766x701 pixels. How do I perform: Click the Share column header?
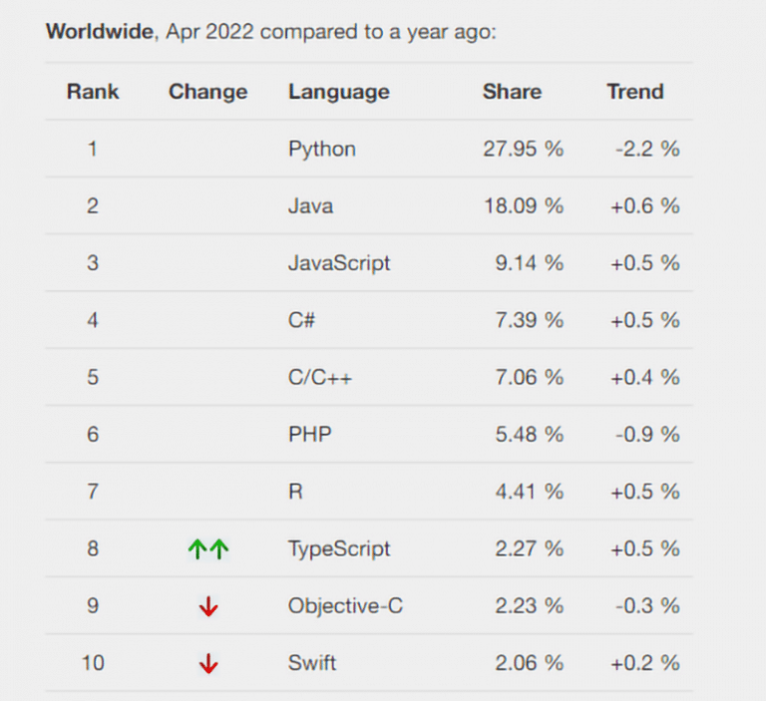pos(512,92)
